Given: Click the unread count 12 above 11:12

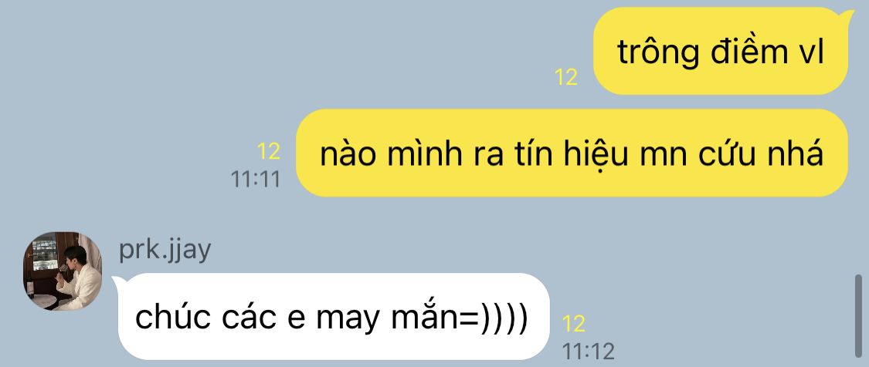Looking at the screenshot, I should 574,324.
